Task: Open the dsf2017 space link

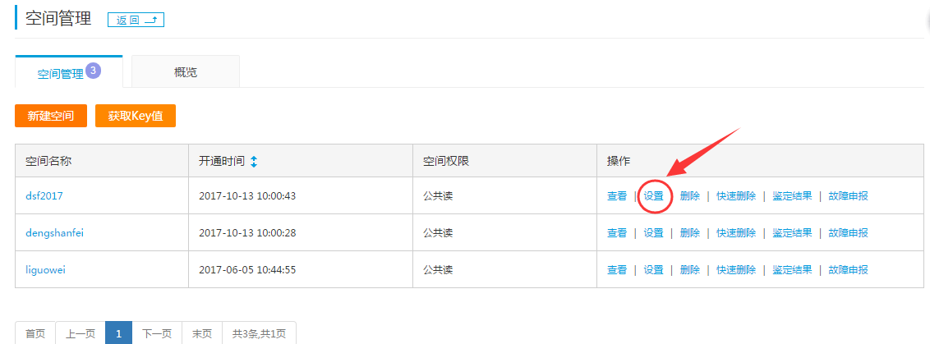Action: click(44, 195)
